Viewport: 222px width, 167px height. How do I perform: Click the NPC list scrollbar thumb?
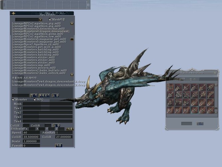(72, 39)
